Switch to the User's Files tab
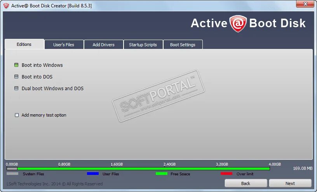This screenshot has width=317, height=192. (x=64, y=45)
